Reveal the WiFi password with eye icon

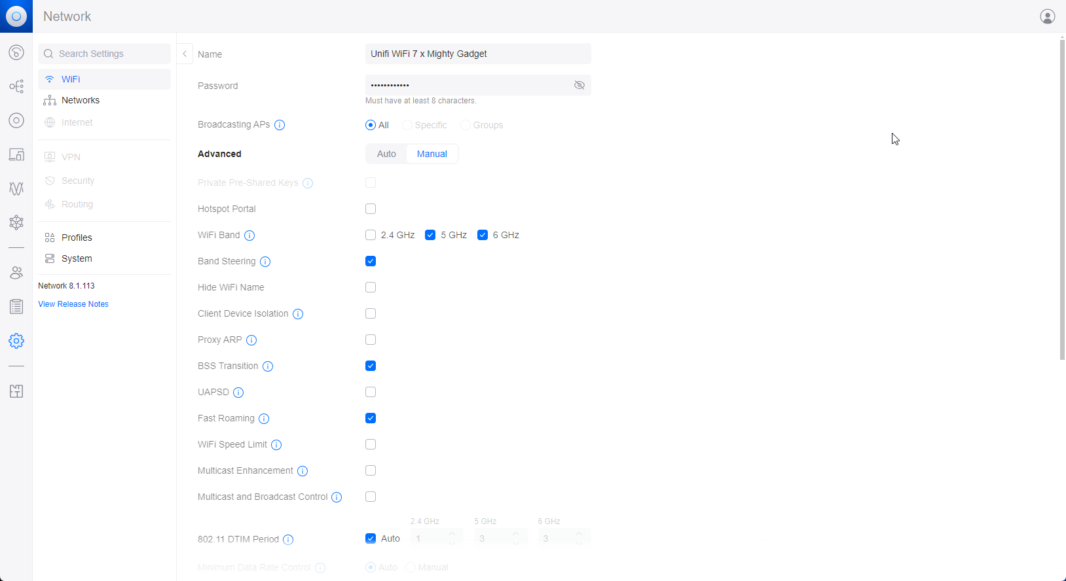click(579, 85)
